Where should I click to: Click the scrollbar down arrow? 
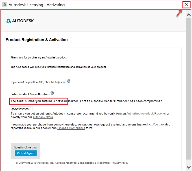click(189, 167)
